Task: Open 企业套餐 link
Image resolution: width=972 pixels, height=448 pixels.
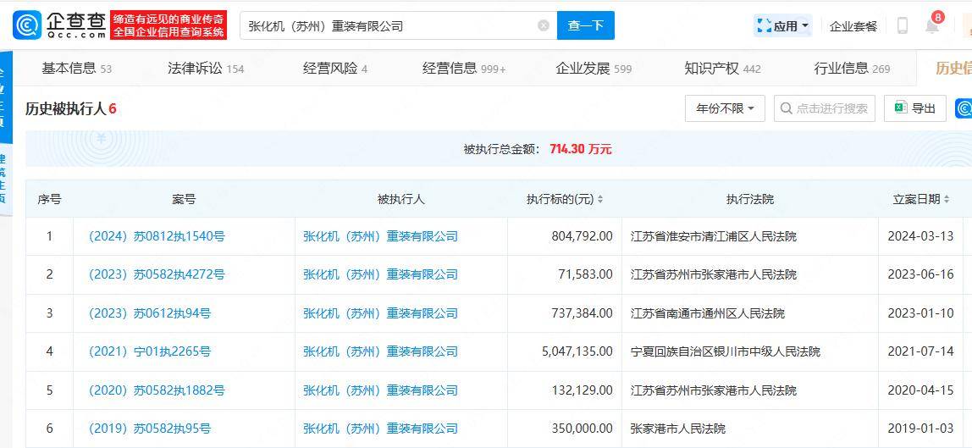Action: (853, 26)
